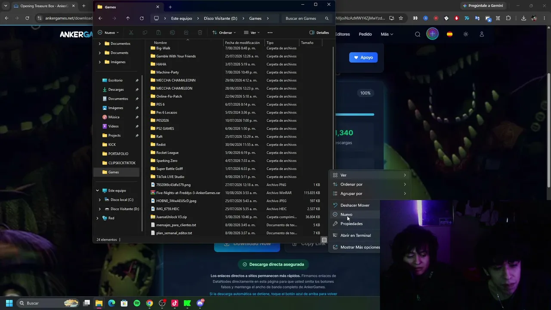
Task: Select Ordenar por in the context menu
Action: coord(369,184)
